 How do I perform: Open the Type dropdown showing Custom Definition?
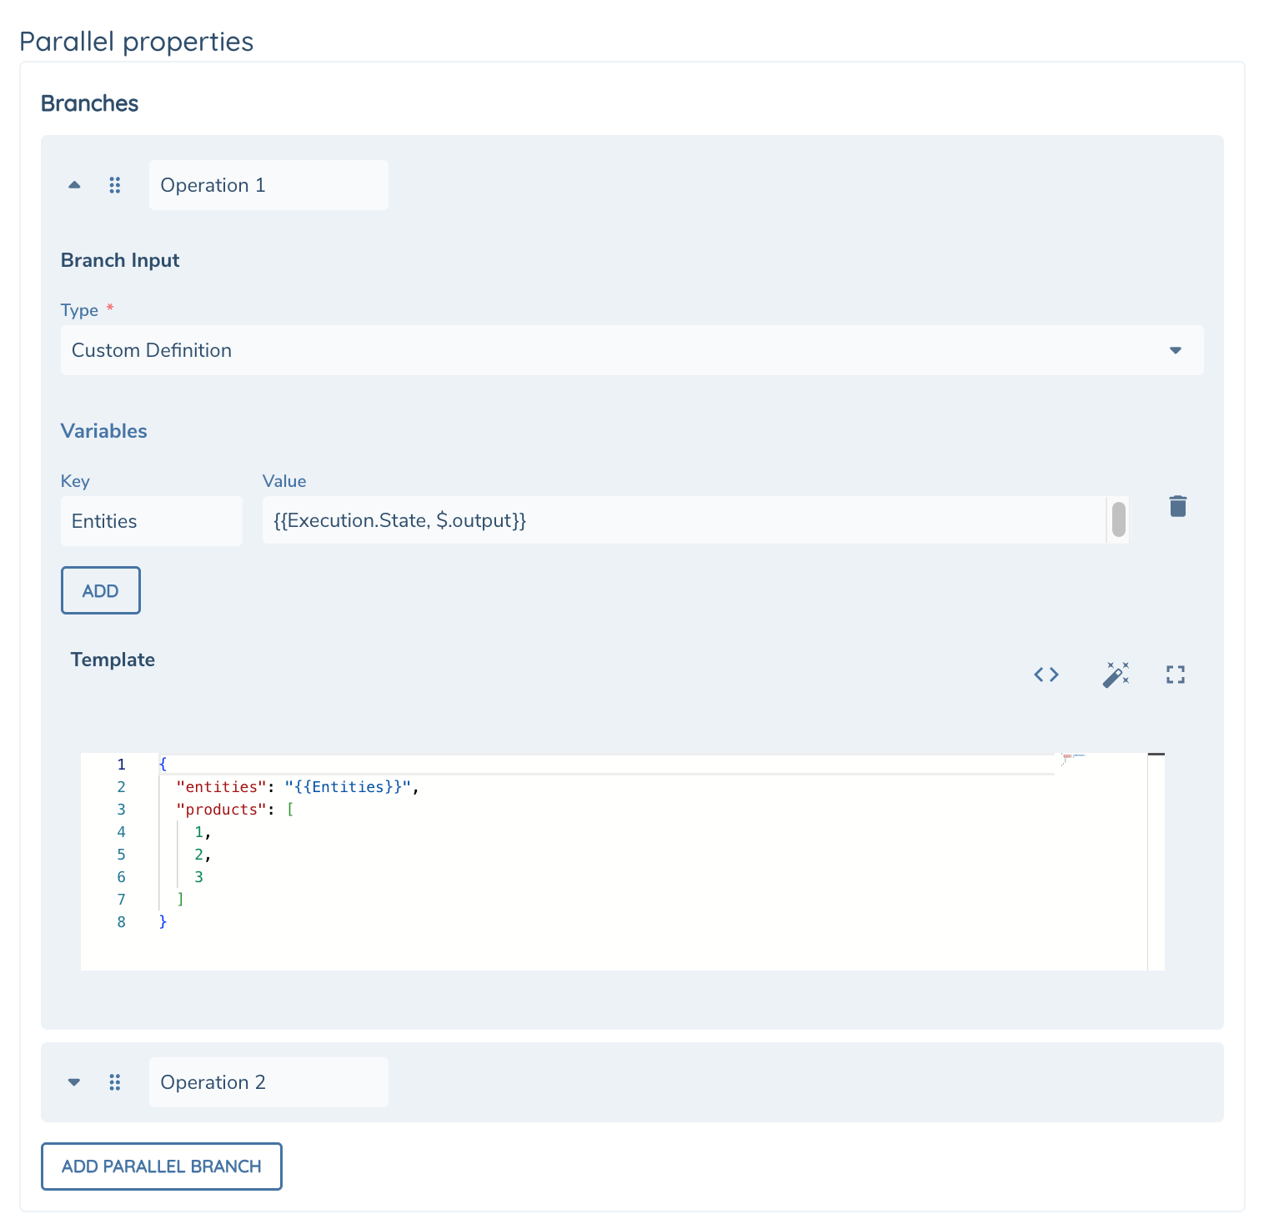coord(1176,350)
